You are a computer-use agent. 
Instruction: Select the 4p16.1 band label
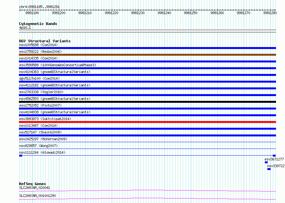25,28
